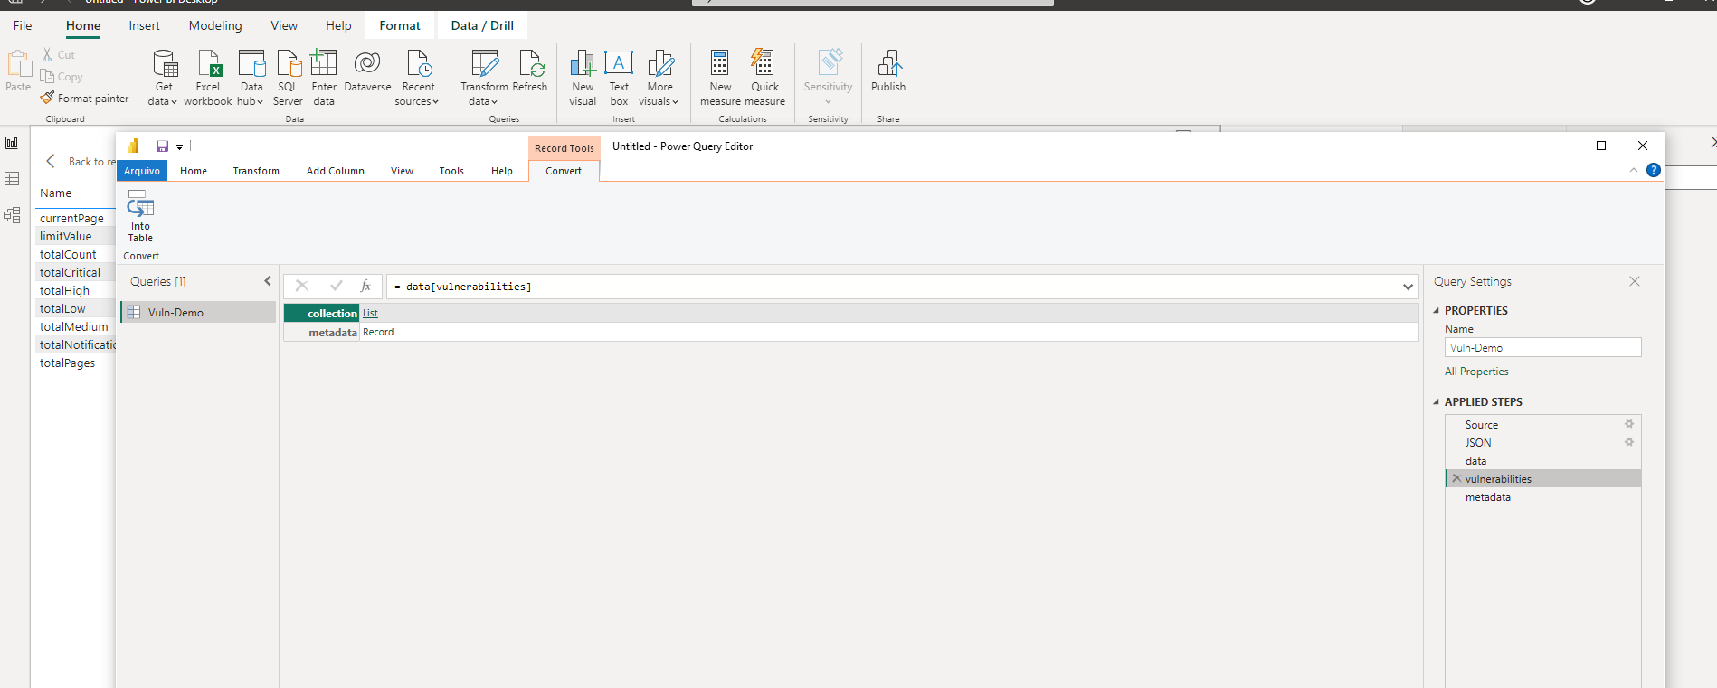
Task: Collapse the APPLIED STEPS section
Action: tap(1437, 401)
